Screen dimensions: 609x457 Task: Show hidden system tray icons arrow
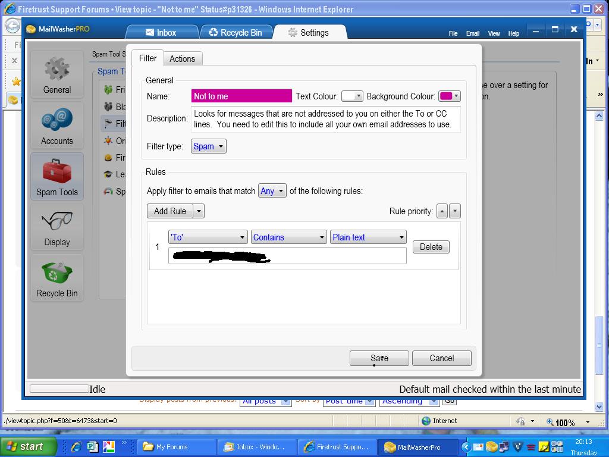tap(466, 447)
